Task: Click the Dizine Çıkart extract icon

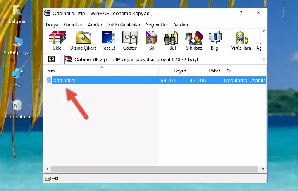Action: click(x=83, y=40)
